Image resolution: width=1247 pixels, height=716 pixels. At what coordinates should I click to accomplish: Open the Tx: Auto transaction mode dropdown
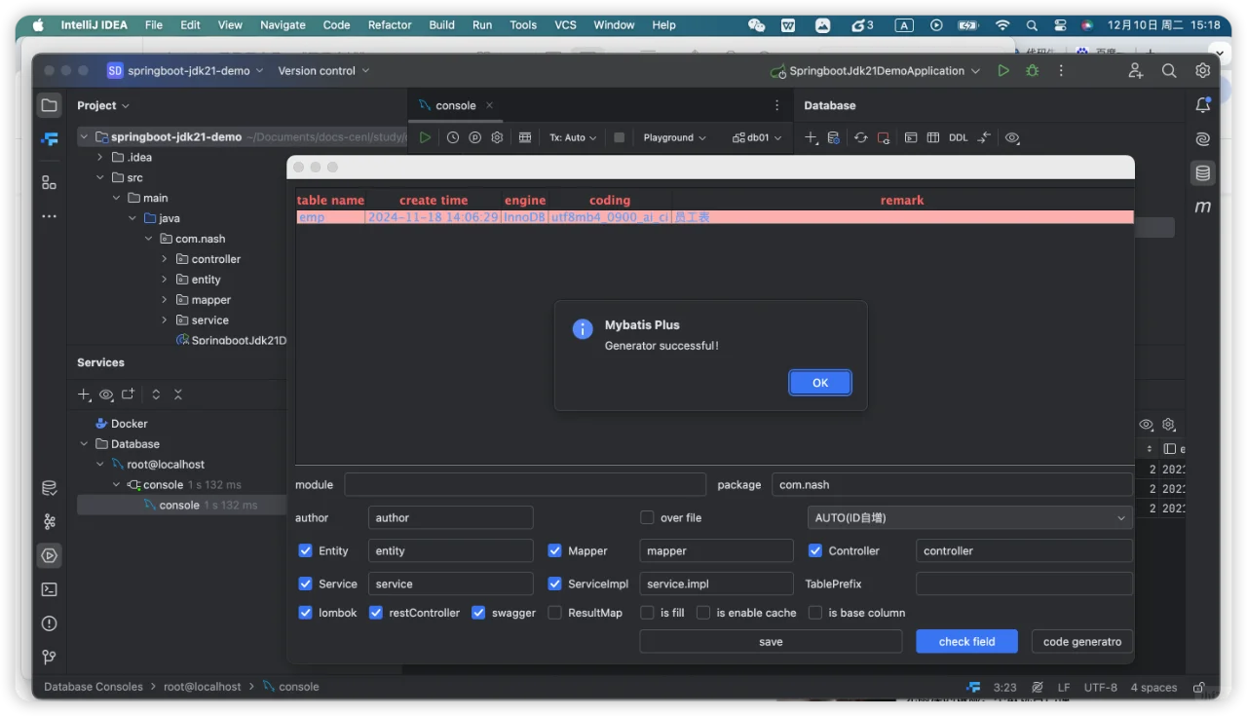[x=573, y=138]
